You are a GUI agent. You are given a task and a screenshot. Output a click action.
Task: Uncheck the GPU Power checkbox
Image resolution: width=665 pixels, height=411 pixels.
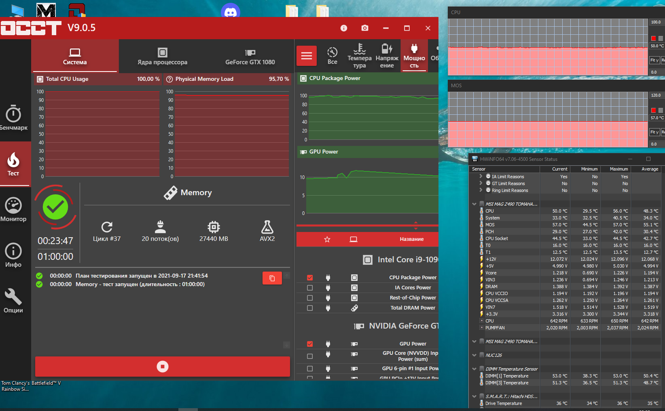(x=310, y=344)
